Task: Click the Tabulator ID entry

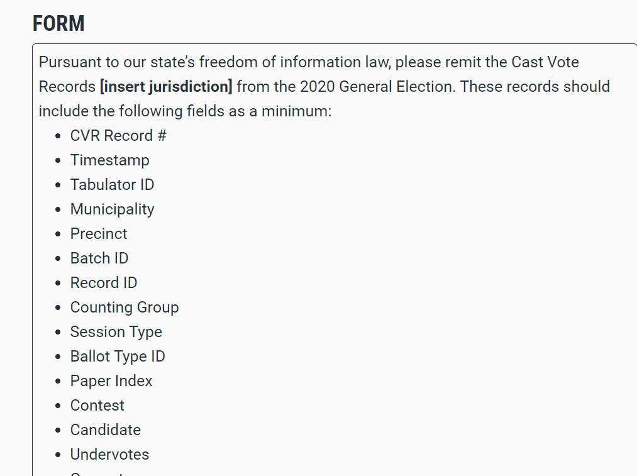Action: (x=112, y=185)
